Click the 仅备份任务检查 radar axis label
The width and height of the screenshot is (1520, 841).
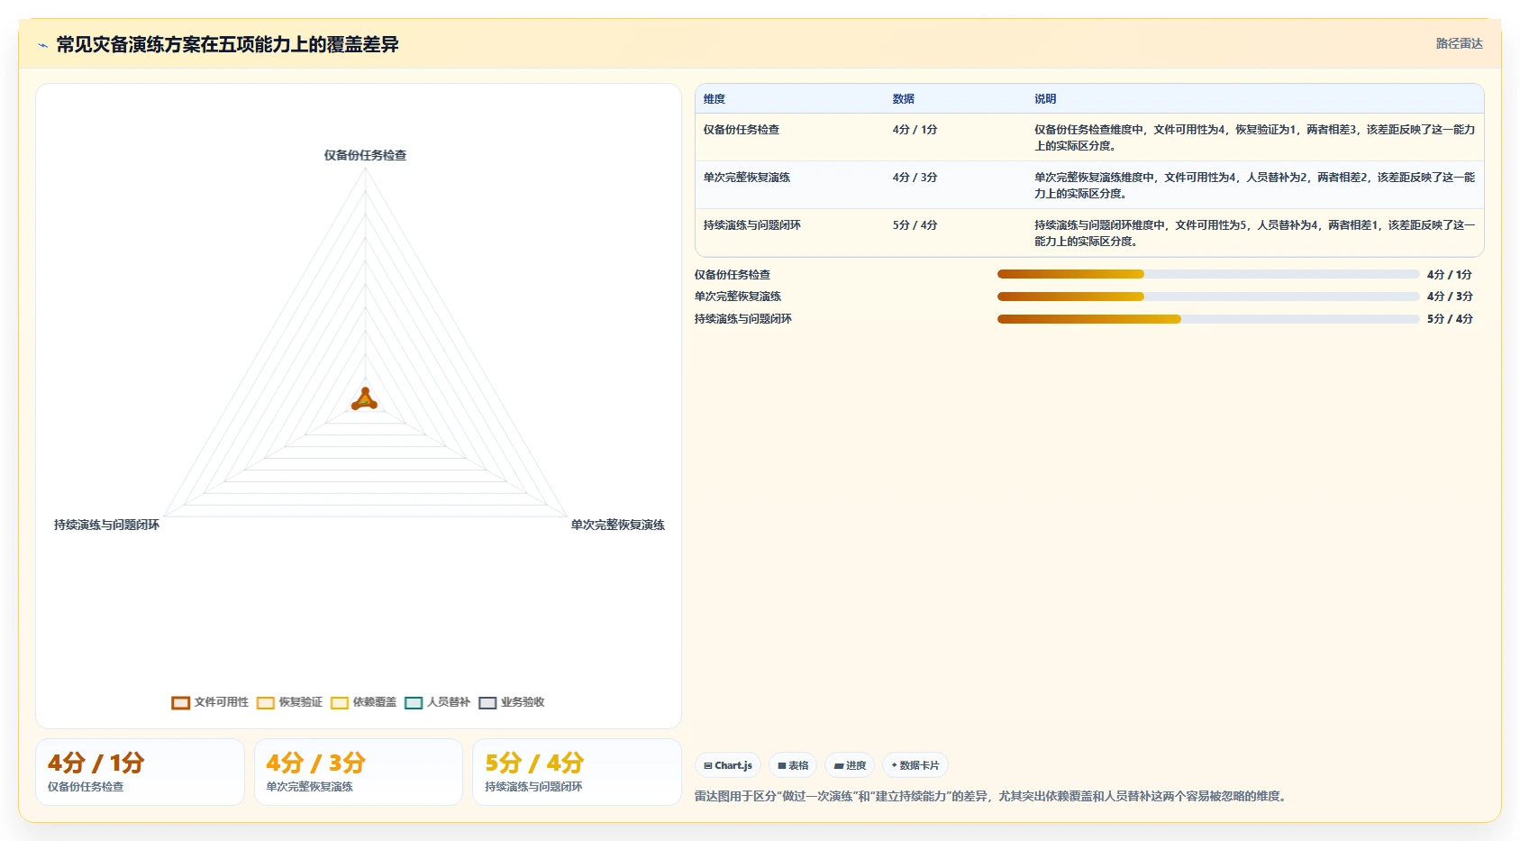365,155
